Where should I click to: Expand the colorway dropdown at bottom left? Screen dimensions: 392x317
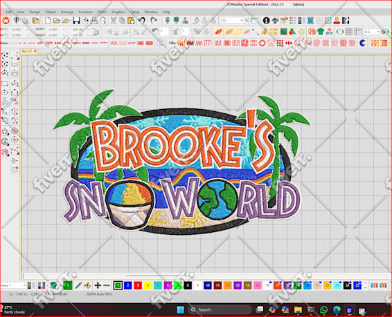(24, 285)
